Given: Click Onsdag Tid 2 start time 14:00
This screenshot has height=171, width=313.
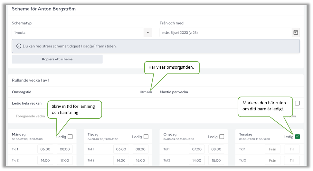Looking at the screenshot, I should 197,160.
